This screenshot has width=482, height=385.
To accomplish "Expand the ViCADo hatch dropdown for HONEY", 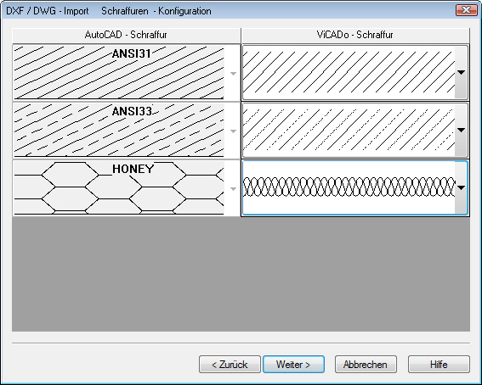I will [x=461, y=188].
